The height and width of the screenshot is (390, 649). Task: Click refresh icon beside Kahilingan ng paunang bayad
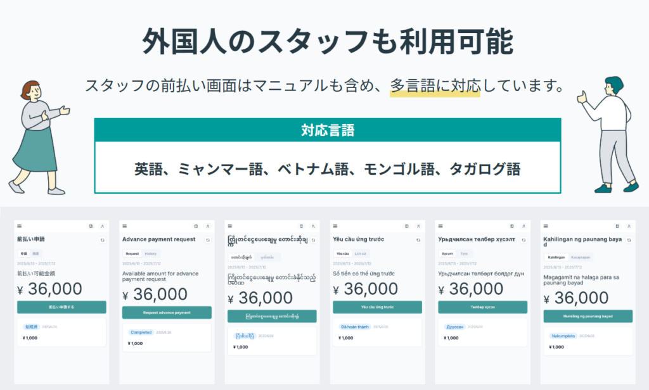[x=628, y=240]
